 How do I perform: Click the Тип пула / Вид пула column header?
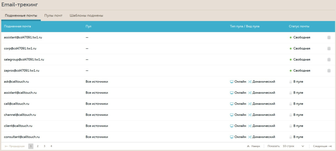point(244,26)
